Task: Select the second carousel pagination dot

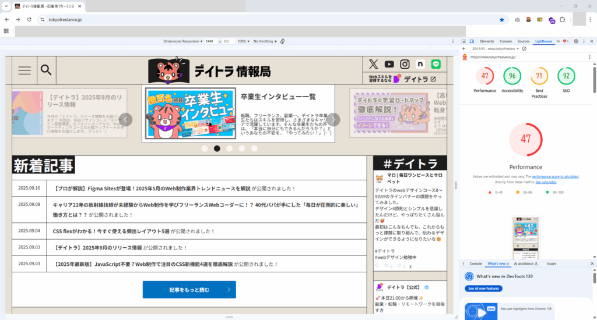Action: tap(217, 148)
